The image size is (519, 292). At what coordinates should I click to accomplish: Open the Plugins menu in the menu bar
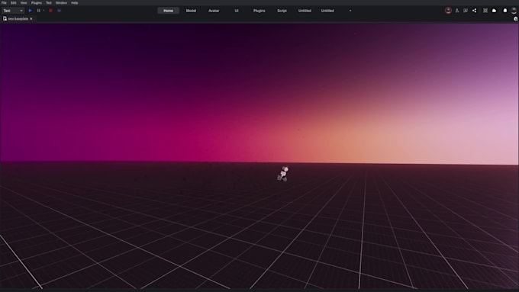pyautogui.click(x=37, y=2)
